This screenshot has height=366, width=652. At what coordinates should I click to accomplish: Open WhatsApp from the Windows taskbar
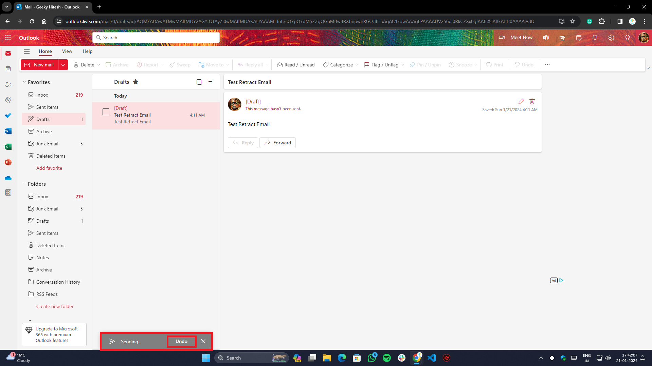372,358
